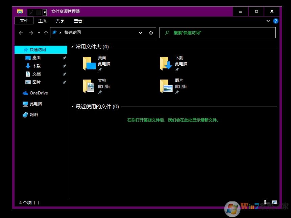Click the refresh button in the address bar
Screen dimensions: 291x218
tap(151, 33)
